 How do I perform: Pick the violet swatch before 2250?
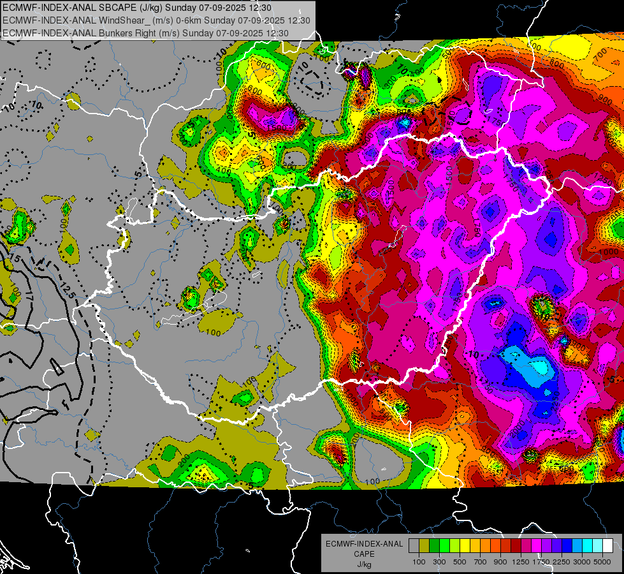point(556,546)
